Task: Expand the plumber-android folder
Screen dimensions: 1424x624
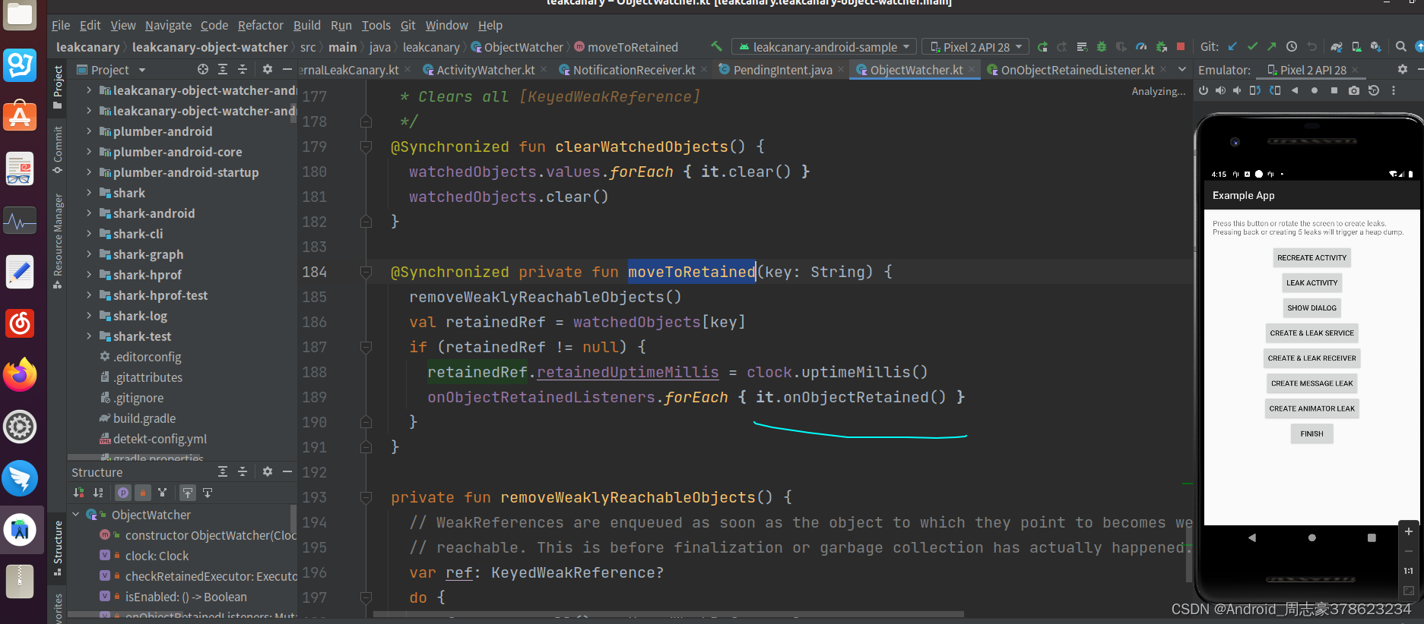Action: click(89, 131)
